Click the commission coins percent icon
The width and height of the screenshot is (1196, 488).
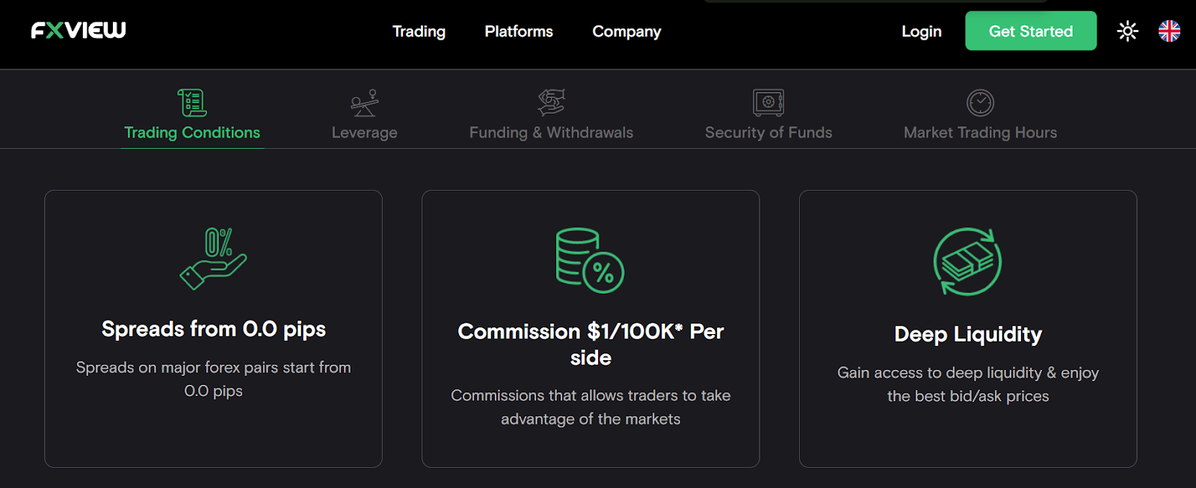click(x=590, y=260)
